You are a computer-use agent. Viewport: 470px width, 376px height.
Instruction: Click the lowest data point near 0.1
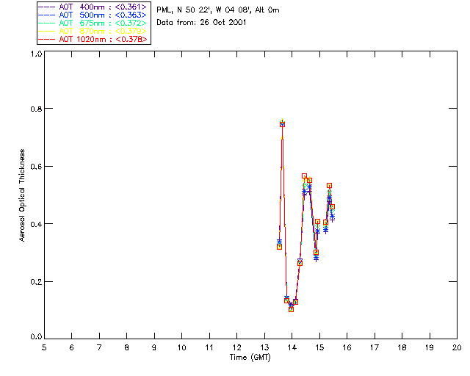pos(291,309)
